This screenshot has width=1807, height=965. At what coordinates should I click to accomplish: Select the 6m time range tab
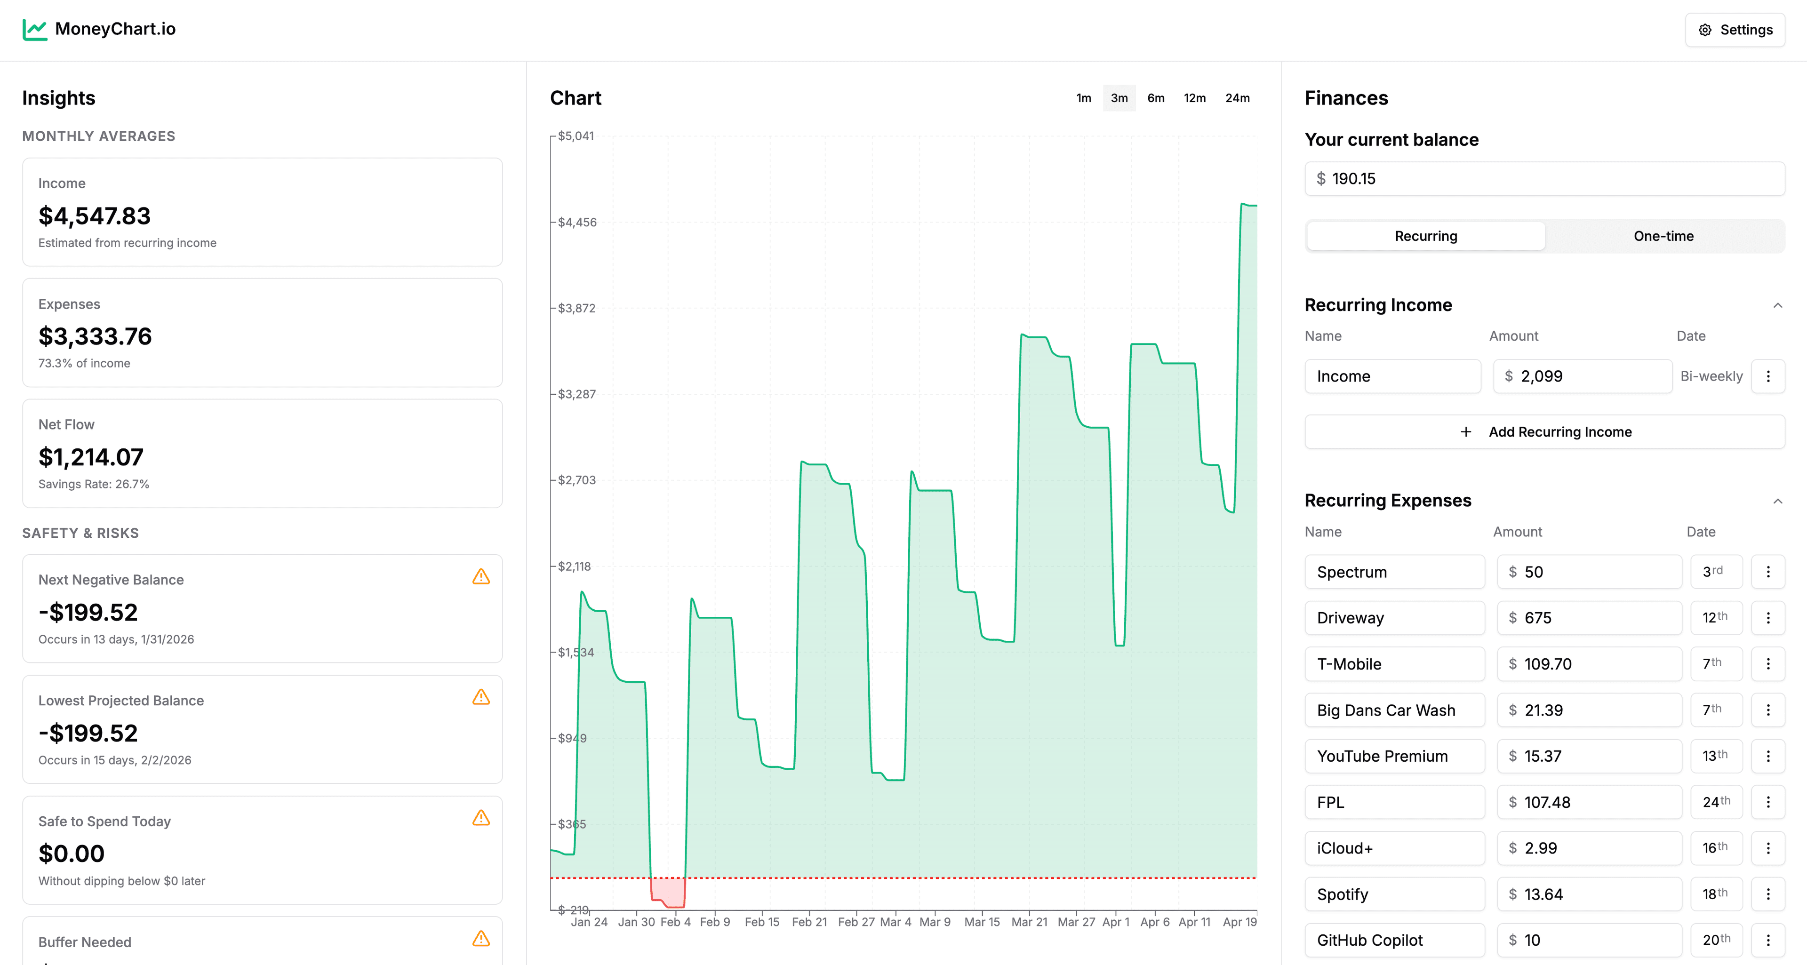click(1155, 98)
